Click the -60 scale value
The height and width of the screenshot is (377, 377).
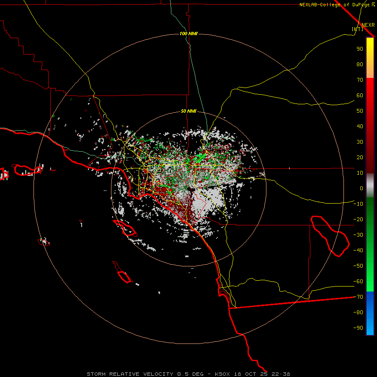click(358, 281)
